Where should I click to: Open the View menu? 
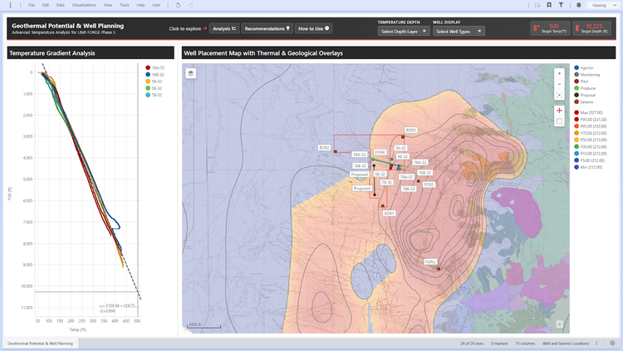tap(108, 5)
